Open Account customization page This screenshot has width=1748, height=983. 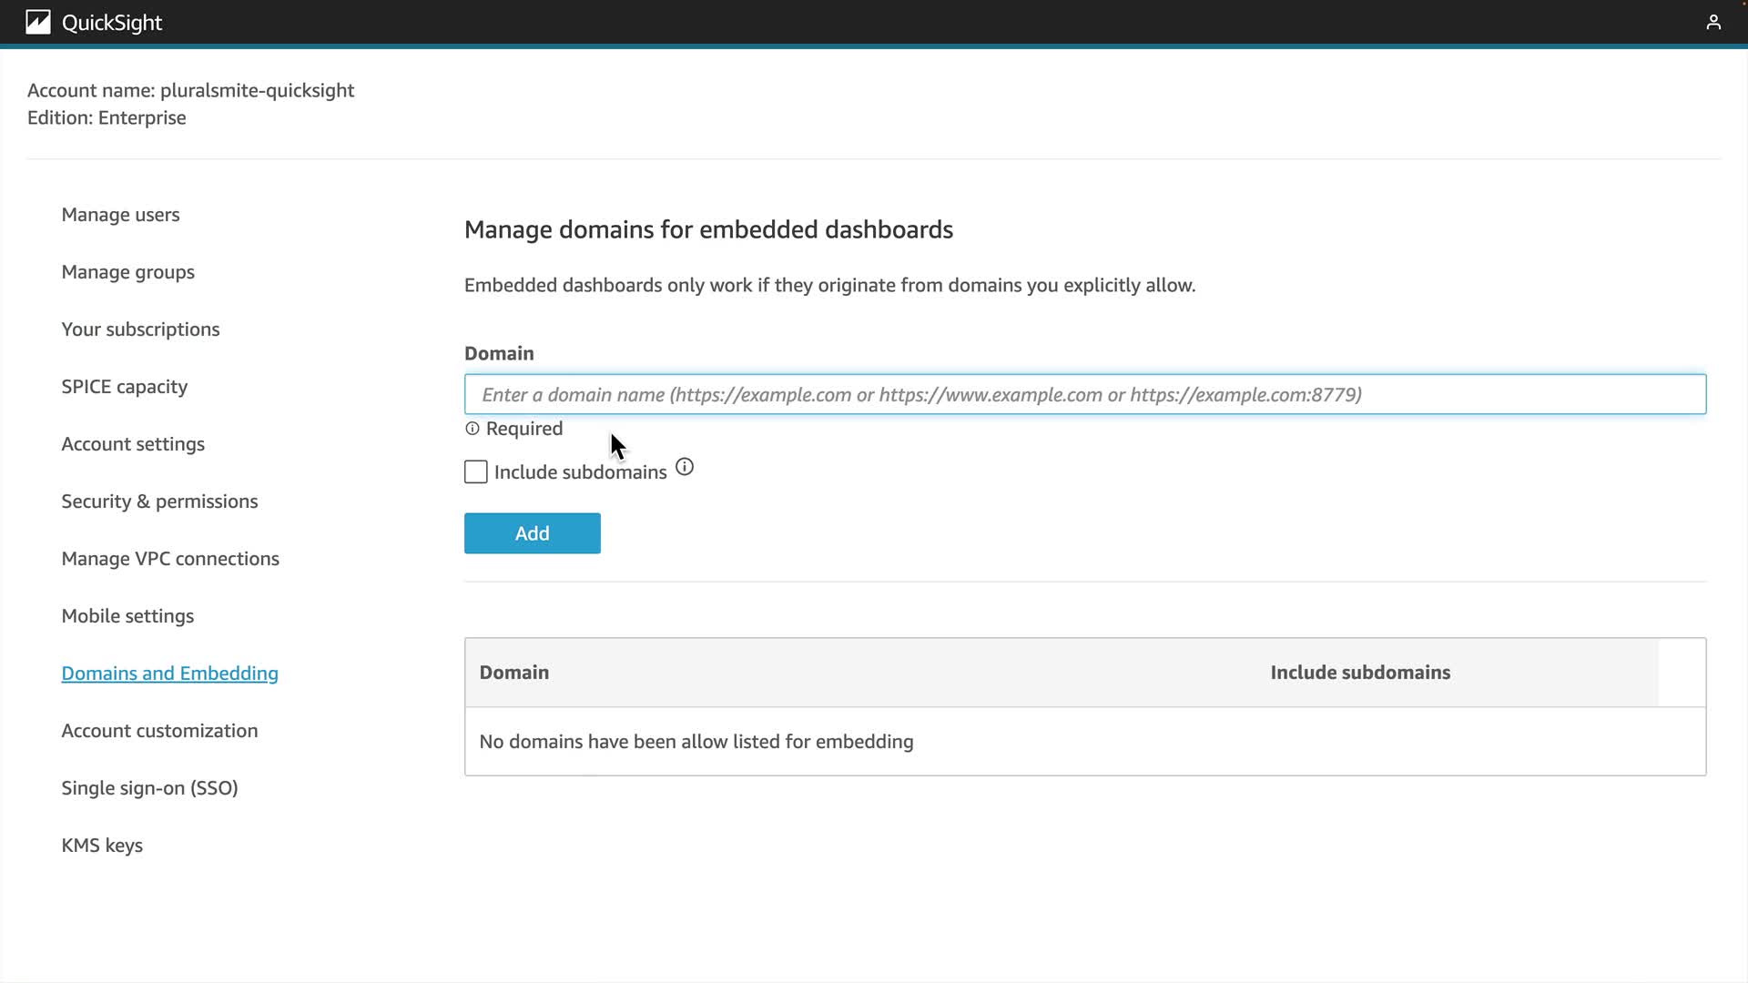[159, 731]
